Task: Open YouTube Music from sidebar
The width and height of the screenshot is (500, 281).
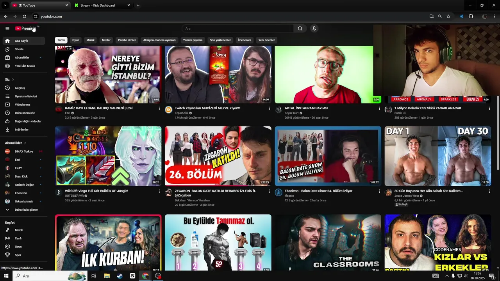Action: point(23,66)
